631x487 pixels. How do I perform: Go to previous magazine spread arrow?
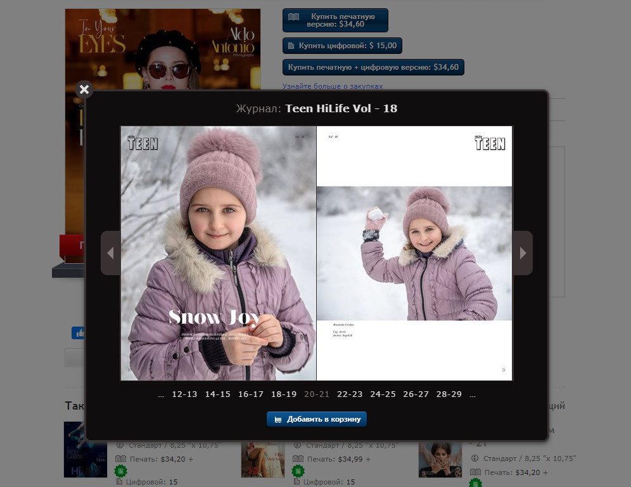[110, 253]
